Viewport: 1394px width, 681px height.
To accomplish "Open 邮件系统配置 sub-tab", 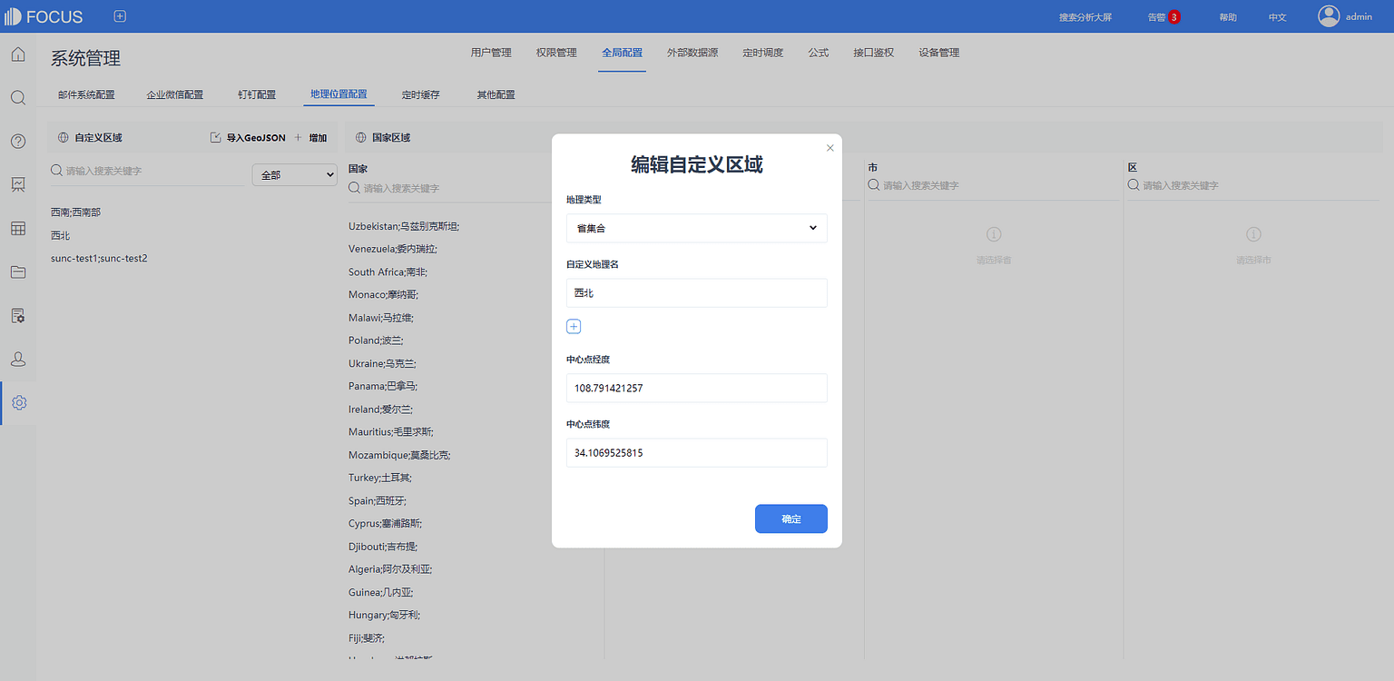I will click(86, 94).
